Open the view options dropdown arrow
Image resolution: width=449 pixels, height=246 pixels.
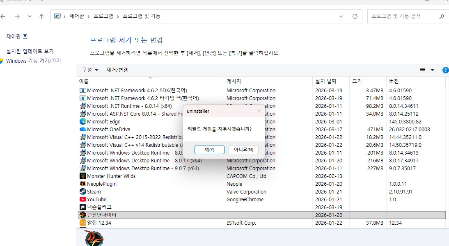point(432,70)
